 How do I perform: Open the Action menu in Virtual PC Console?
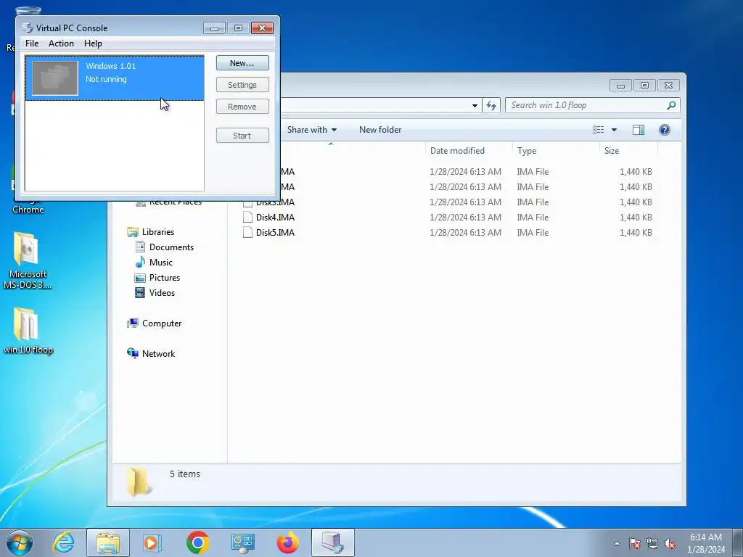coord(61,44)
